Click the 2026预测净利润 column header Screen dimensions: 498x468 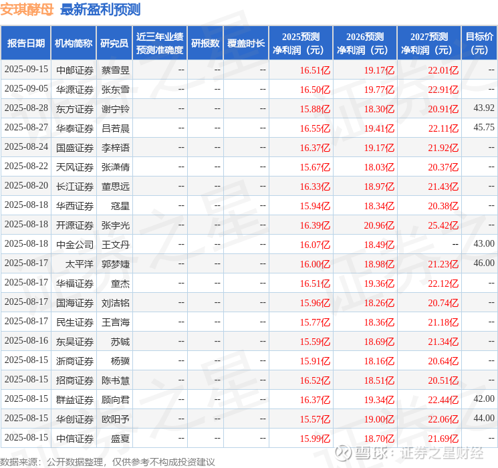click(x=365, y=43)
